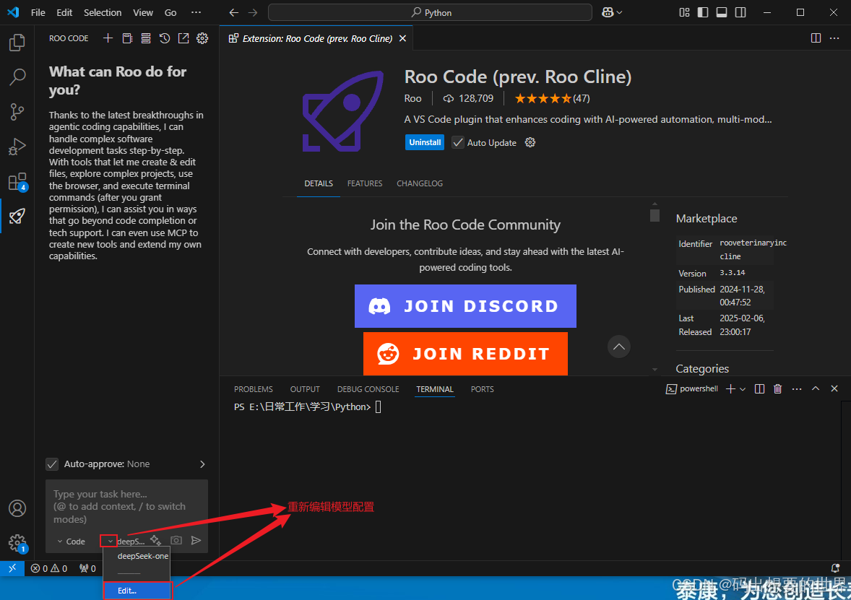This screenshot has width=851, height=600.
Task: Open the Edit menu
Action: 64,12
